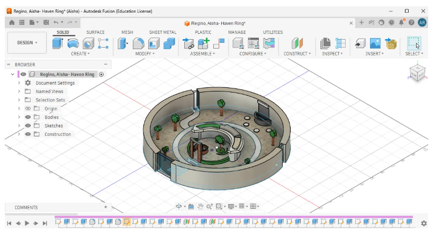Image resolution: width=433 pixels, height=231 pixels.
Task: Open the CONSTRUCT dropdown menu
Action: [x=297, y=53]
